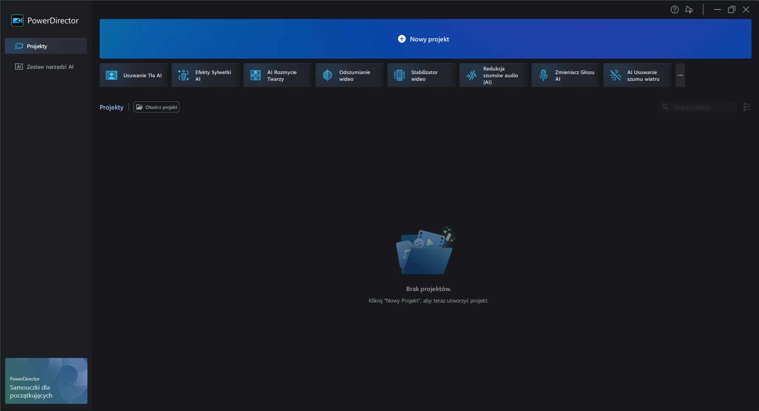The width and height of the screenshot is (759, 411).
Task: Click the empty projects folder illustration
Action: [x=425, y=250]
